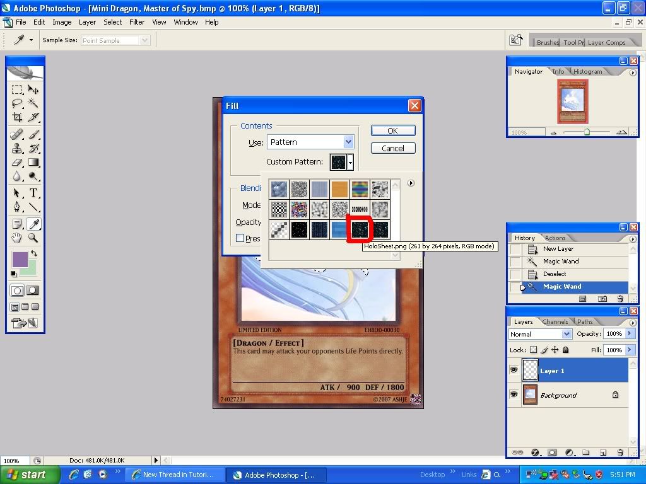Select the Type tool
The image size is (646, 484).
tap(33, 193)
